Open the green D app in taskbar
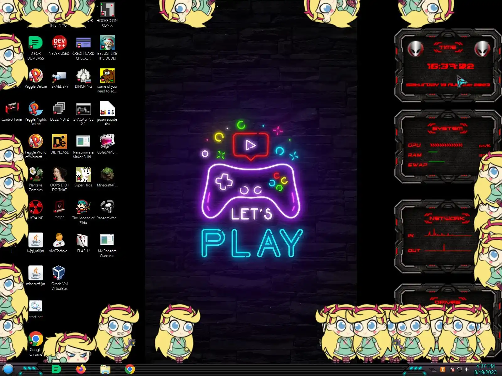 pyautogui.click(x=56, y=369)
